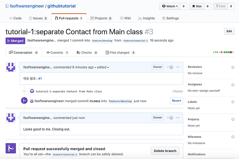Screen dimensions: 239x159
Task: Open the Watch notifications dropdown
Action: [170, 6]
